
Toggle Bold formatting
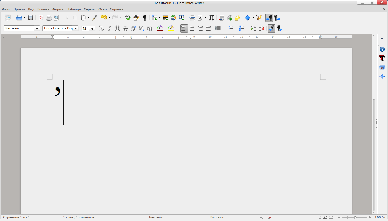(x=101, y=29)
